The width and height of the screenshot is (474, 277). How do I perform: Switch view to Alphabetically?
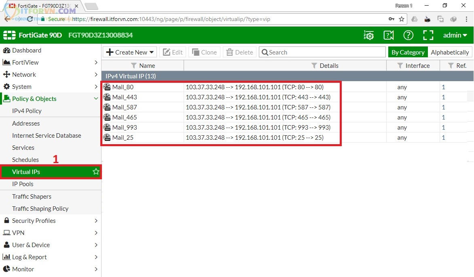click(x=450, y=52)
